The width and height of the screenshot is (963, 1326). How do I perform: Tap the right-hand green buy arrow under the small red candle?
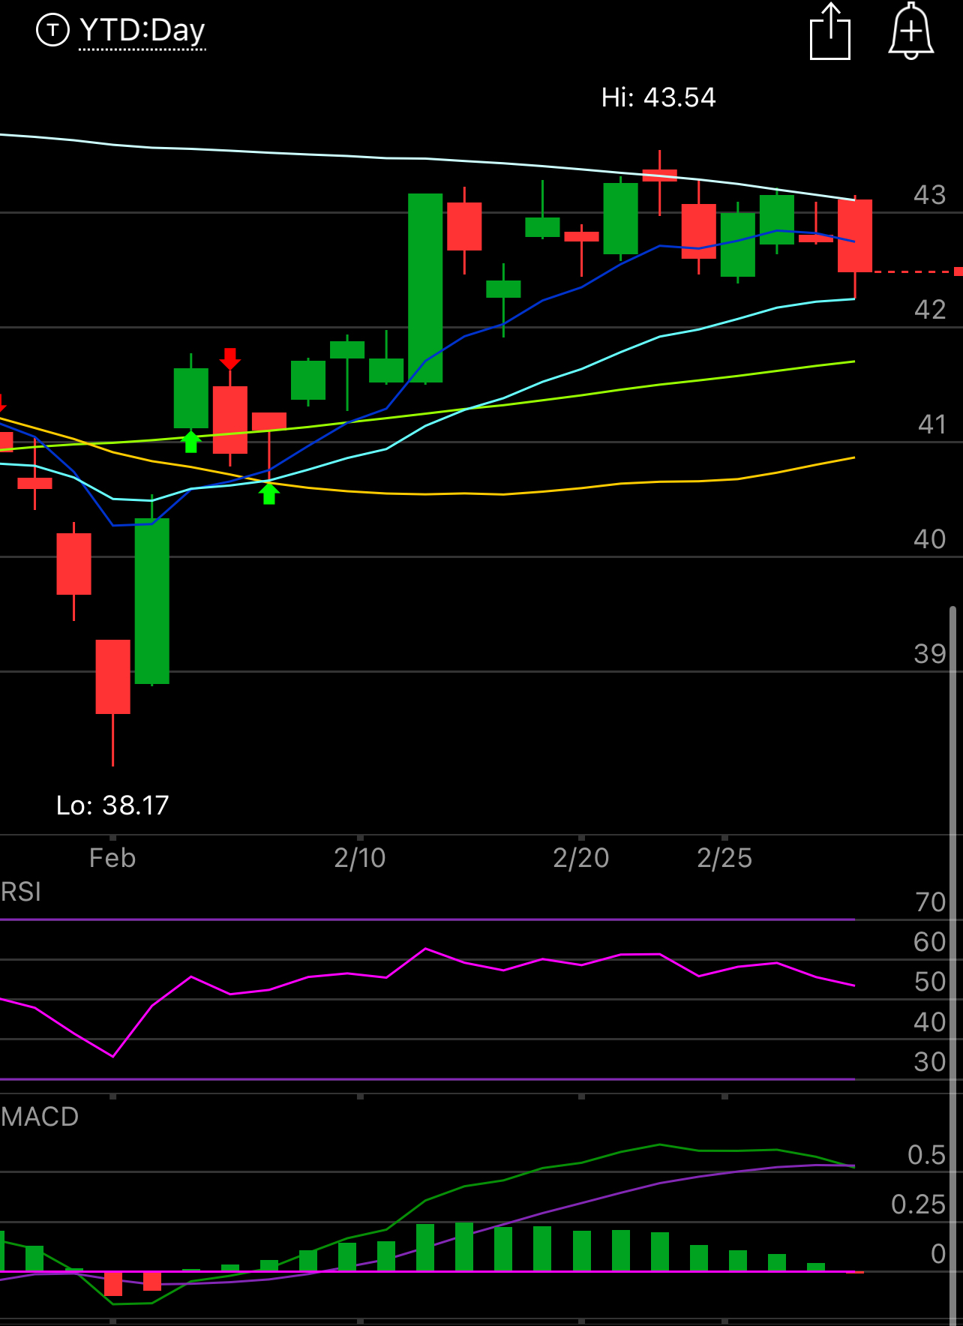[x=269, y=493]
